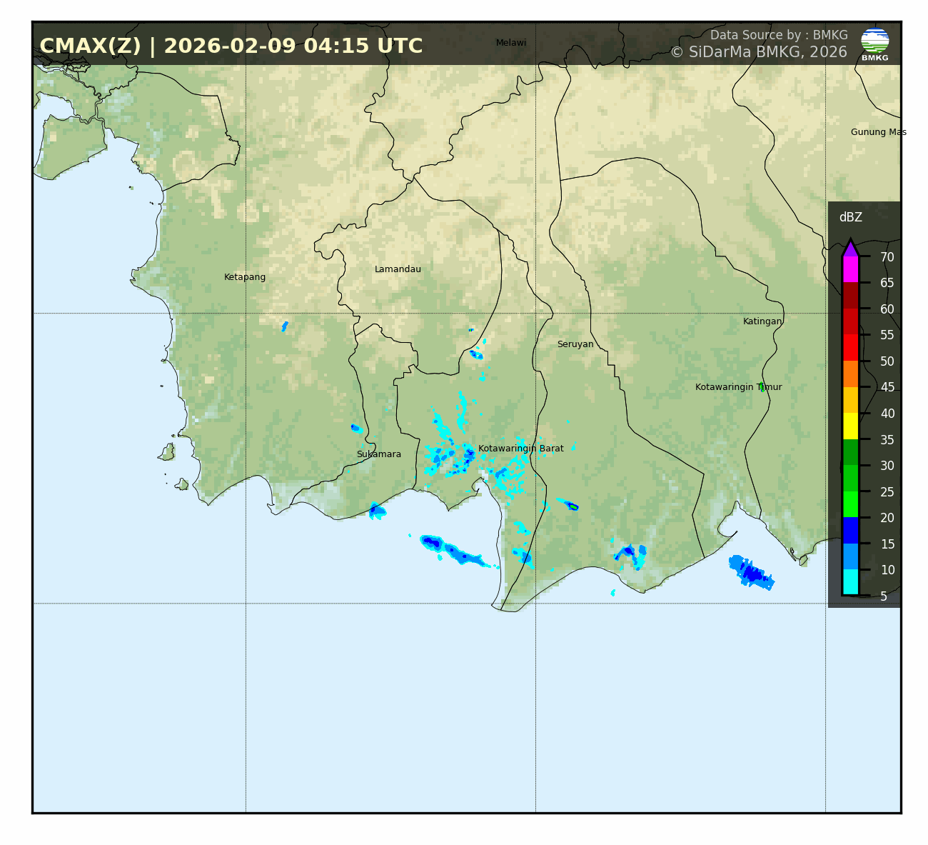Click the Data Source by BMKG text
928x845 pixels.
pyautogui.click(x=779, y=35)
